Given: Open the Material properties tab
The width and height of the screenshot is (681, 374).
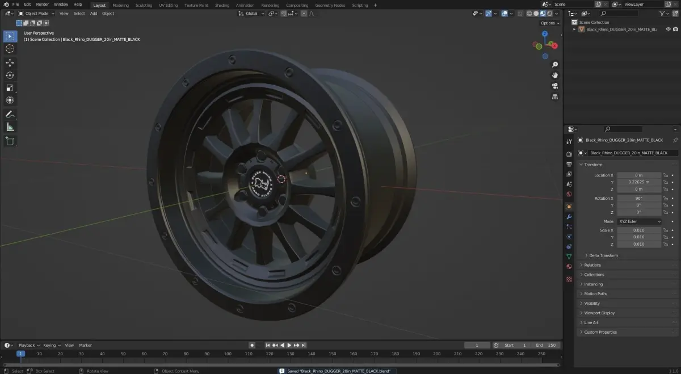Looking at the screenshot, I should tap(569, 267).
